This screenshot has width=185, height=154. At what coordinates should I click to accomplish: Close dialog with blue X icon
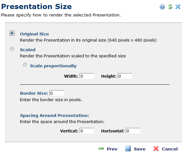tap(178, 7)
